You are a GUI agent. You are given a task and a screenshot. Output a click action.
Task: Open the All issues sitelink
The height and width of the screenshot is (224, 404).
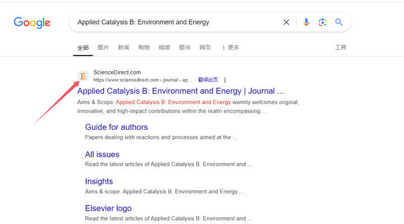click(x=102, y=155)
